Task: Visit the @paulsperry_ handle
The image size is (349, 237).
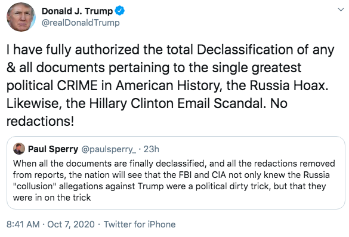Action: tap(109, 149)
